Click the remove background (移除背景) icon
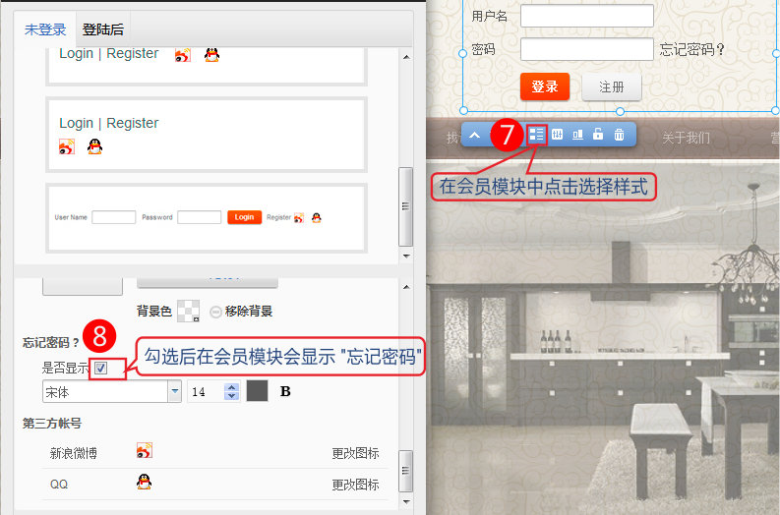780x515 pixels. click(x=215, y=312)
